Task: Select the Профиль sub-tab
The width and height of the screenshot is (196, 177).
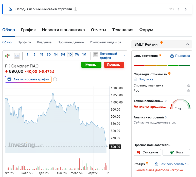Action: point(24,42)
